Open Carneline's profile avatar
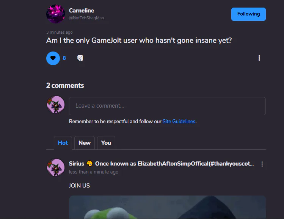 click(56, 14)
